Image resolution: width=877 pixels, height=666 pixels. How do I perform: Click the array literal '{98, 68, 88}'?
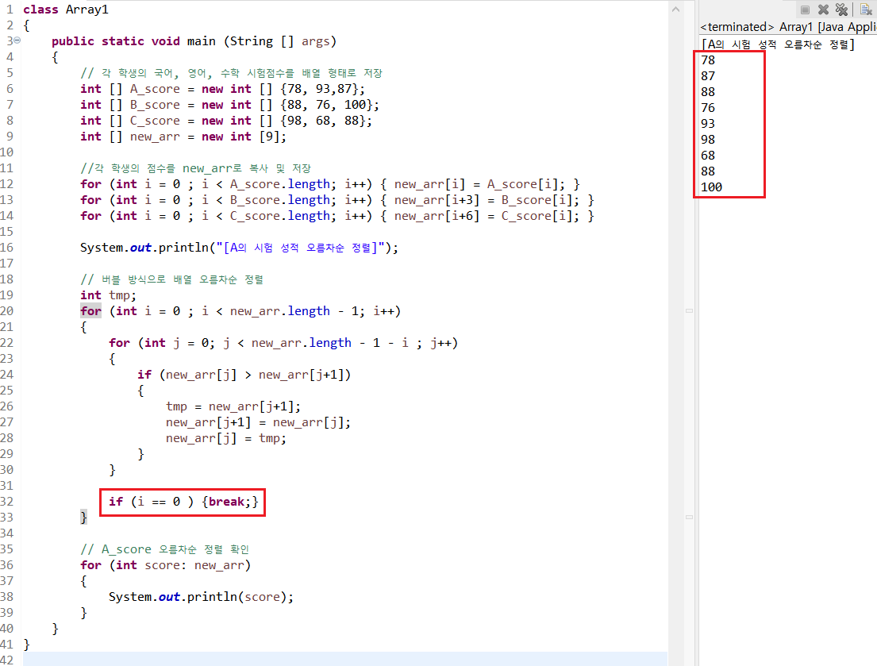[323, 121]
